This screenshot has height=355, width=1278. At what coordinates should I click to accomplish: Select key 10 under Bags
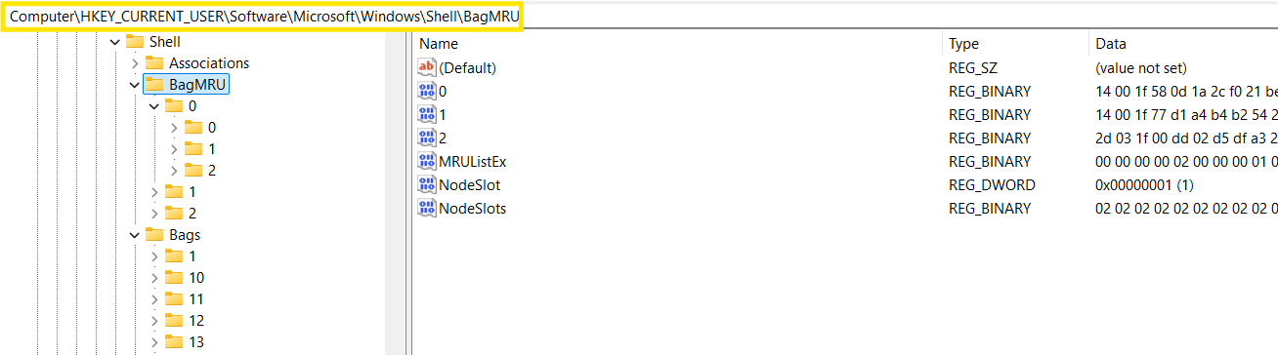pyautogui.click(x=196, y=277)
